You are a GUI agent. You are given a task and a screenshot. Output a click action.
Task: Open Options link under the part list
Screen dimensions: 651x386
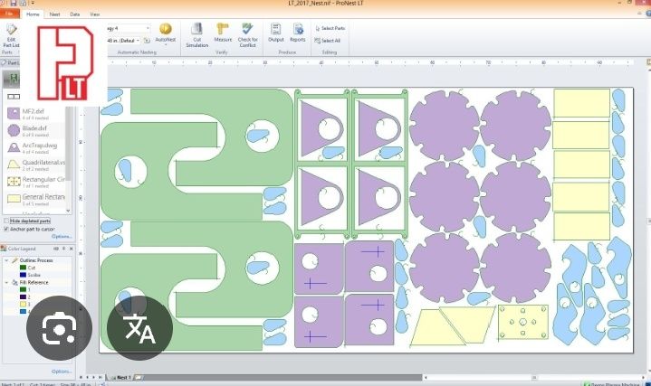pyautogui.click(x=62, y=236)
